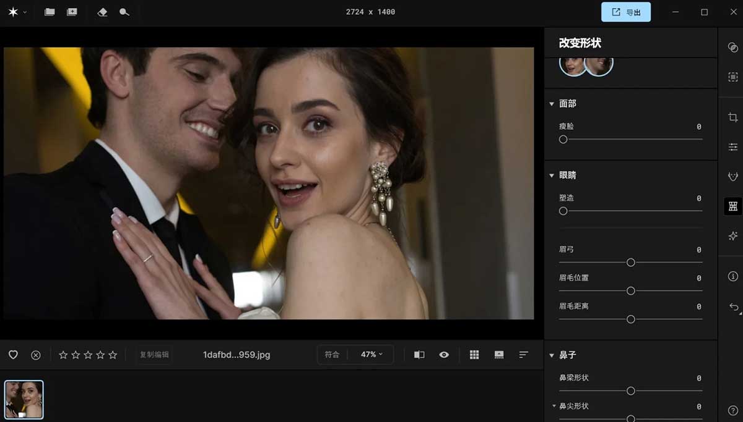Open folder icon in top toolbar
The image size is (743, 422).
point(50,12)
